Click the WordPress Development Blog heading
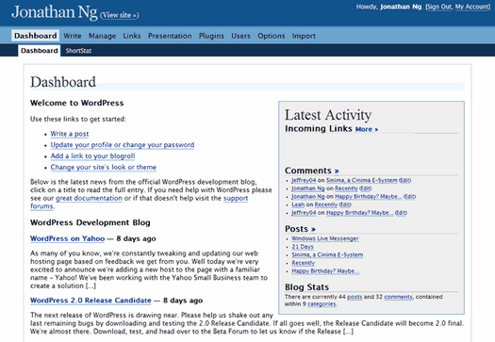495x342 pixels. [91, 222]
